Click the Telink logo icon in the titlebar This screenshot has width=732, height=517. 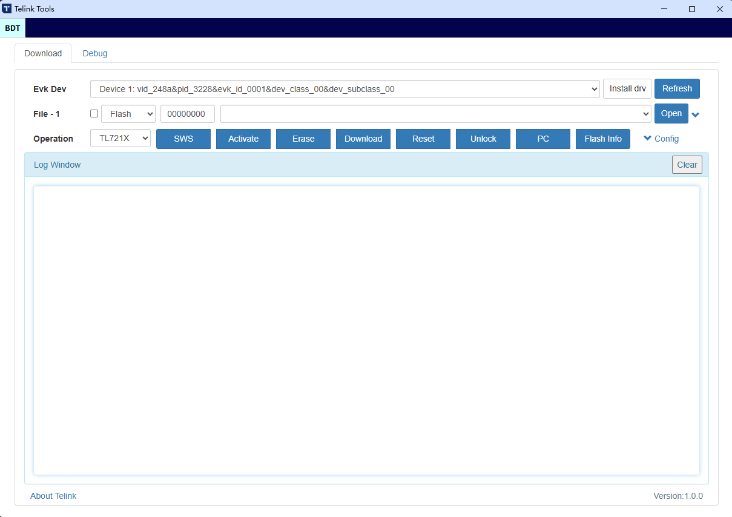pyautogui.click(x=8, y=8)
